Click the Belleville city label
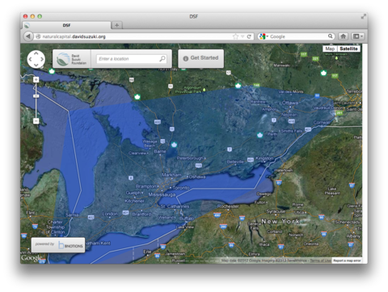The width and height of the screenshot is (388, 292). 235,162
